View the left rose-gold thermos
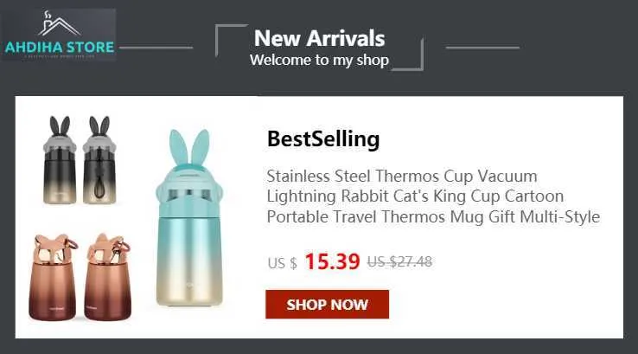 tap(53, 277)
